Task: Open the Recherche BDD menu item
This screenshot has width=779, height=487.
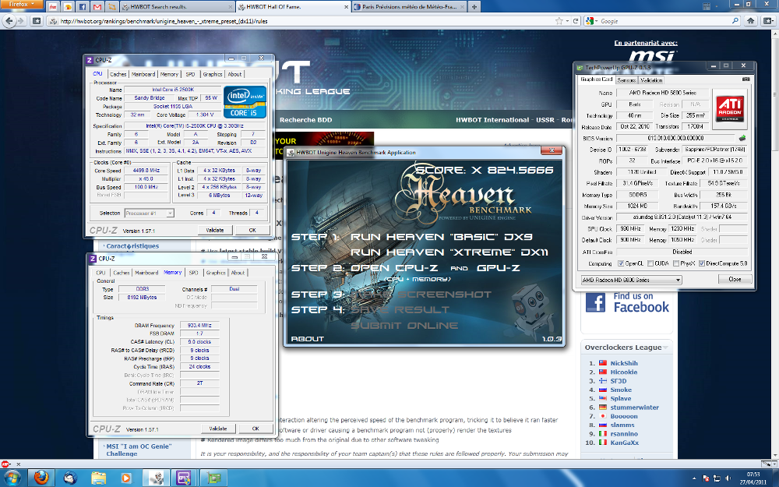Action: pos(305,120)
